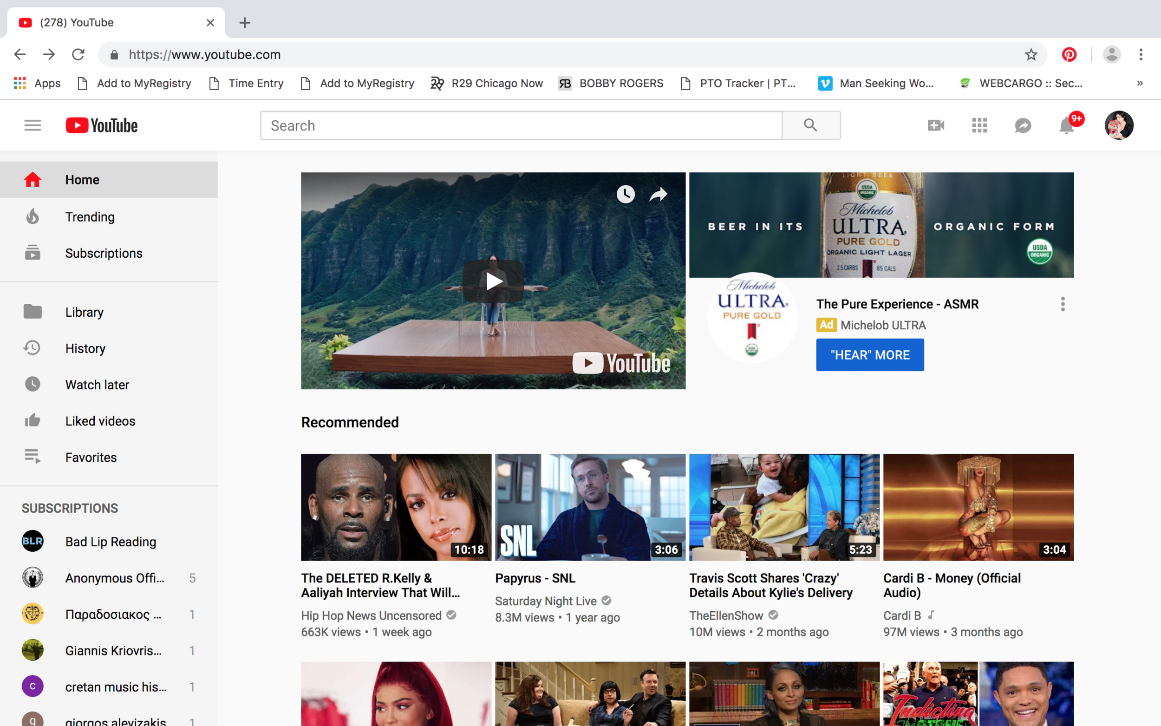Viewport: 1161px width, 726px height.
Task: Open the Chrome profile icon
Action: pos(1111,54)
